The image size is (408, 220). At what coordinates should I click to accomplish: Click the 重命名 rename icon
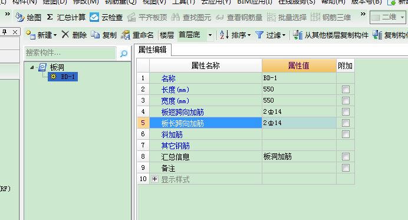pos(126,35)
